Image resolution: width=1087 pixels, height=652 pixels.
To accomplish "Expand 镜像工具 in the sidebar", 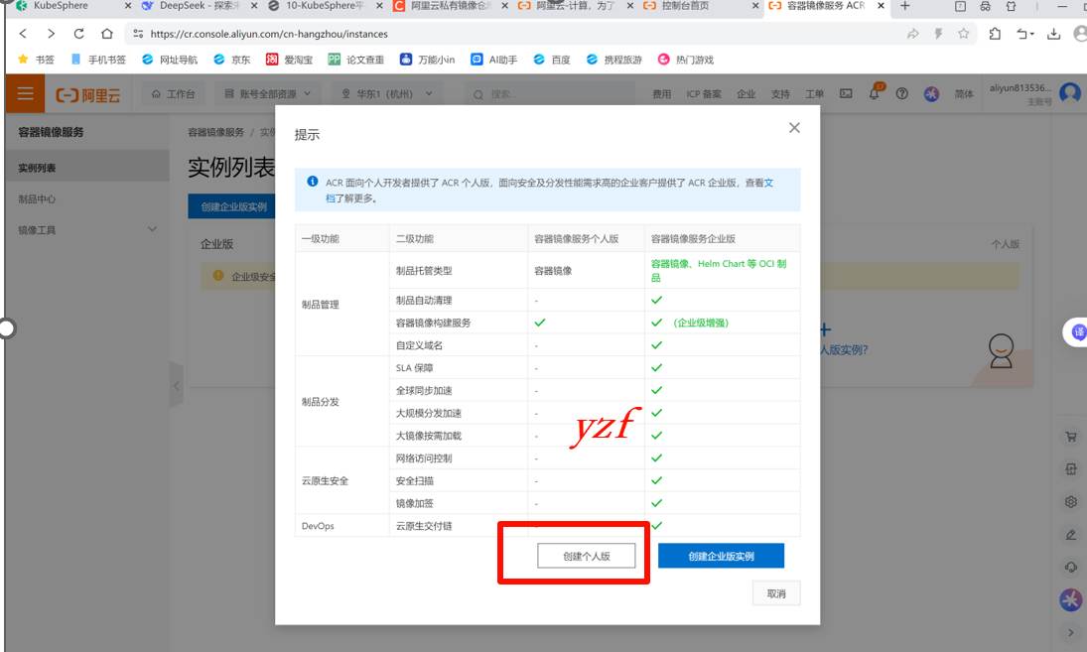I will (87, 230).
